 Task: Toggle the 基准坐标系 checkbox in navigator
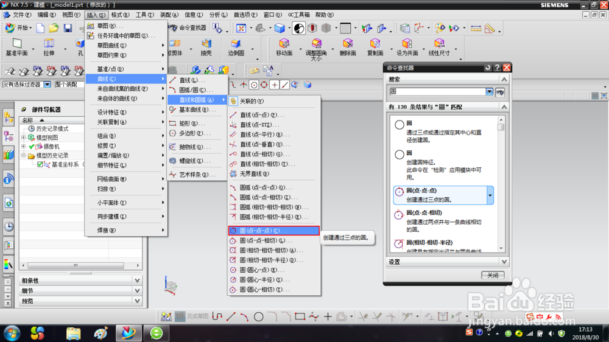point(40,164)
